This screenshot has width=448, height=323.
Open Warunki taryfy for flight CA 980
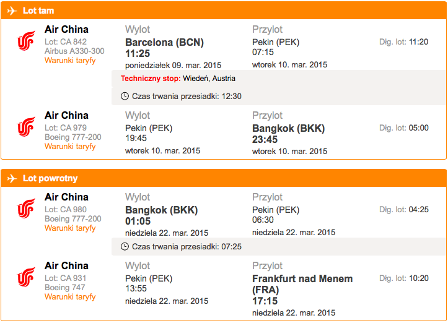click(x=70, y=228)
